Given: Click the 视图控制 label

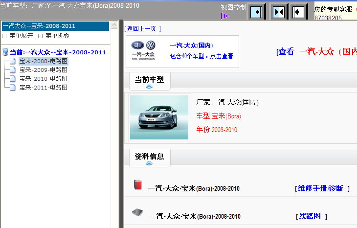Looking at the screenshot, I should click(234, 7).
